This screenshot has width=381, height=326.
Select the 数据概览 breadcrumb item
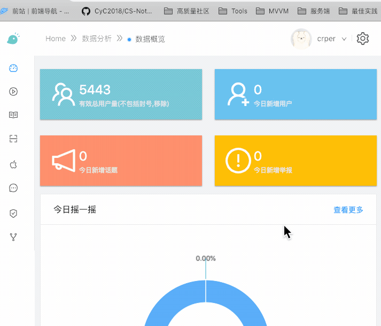(x=150, y=39)
